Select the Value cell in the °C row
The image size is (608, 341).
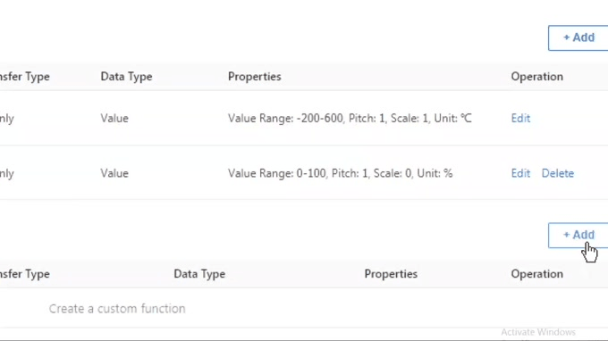114,119
